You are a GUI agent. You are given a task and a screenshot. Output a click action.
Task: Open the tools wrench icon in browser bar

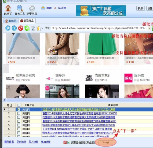click(x=33, y=28)
